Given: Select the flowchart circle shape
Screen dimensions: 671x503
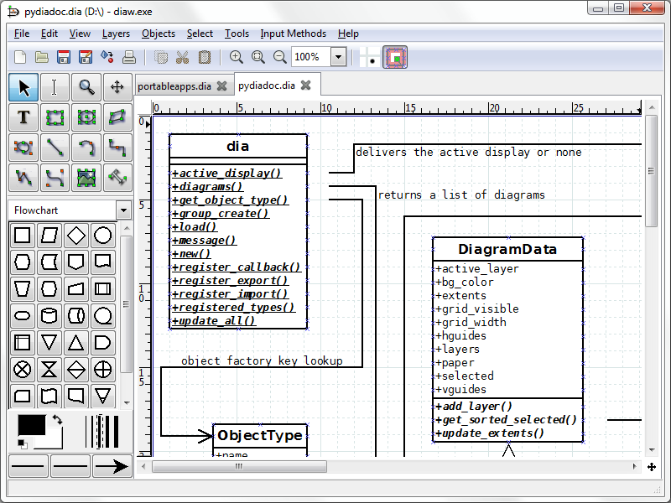Looking at the screenshot, I should click(103, 235).
